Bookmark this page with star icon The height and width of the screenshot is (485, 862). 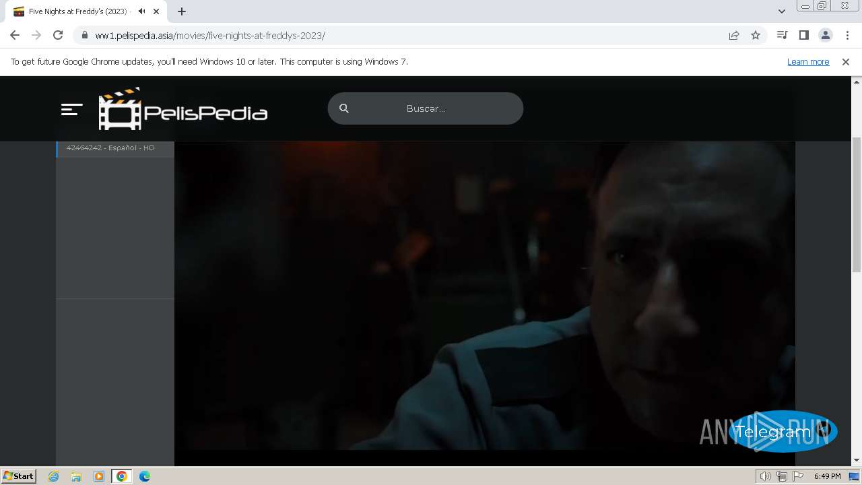click(x=756, y=36)
